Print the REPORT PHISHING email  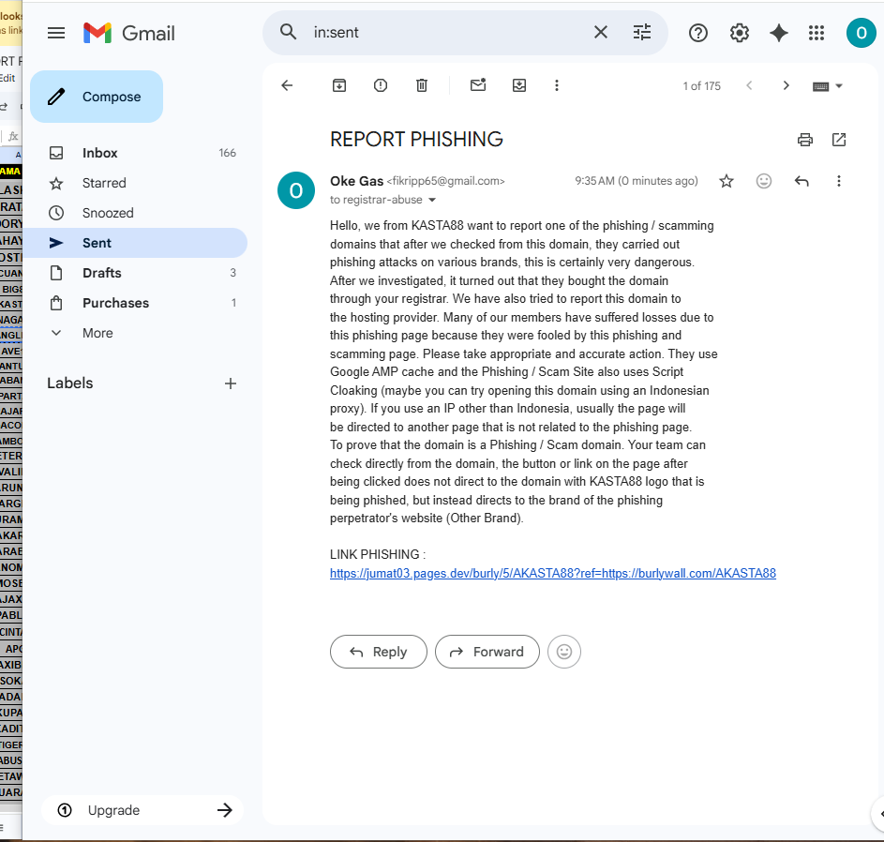pyautogui.click(x=805, y=140)
